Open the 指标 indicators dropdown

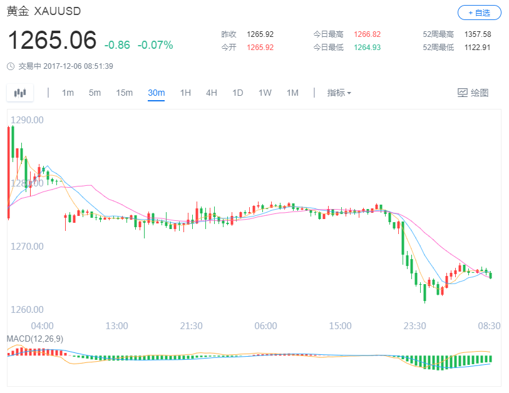(x=339, y=92)
